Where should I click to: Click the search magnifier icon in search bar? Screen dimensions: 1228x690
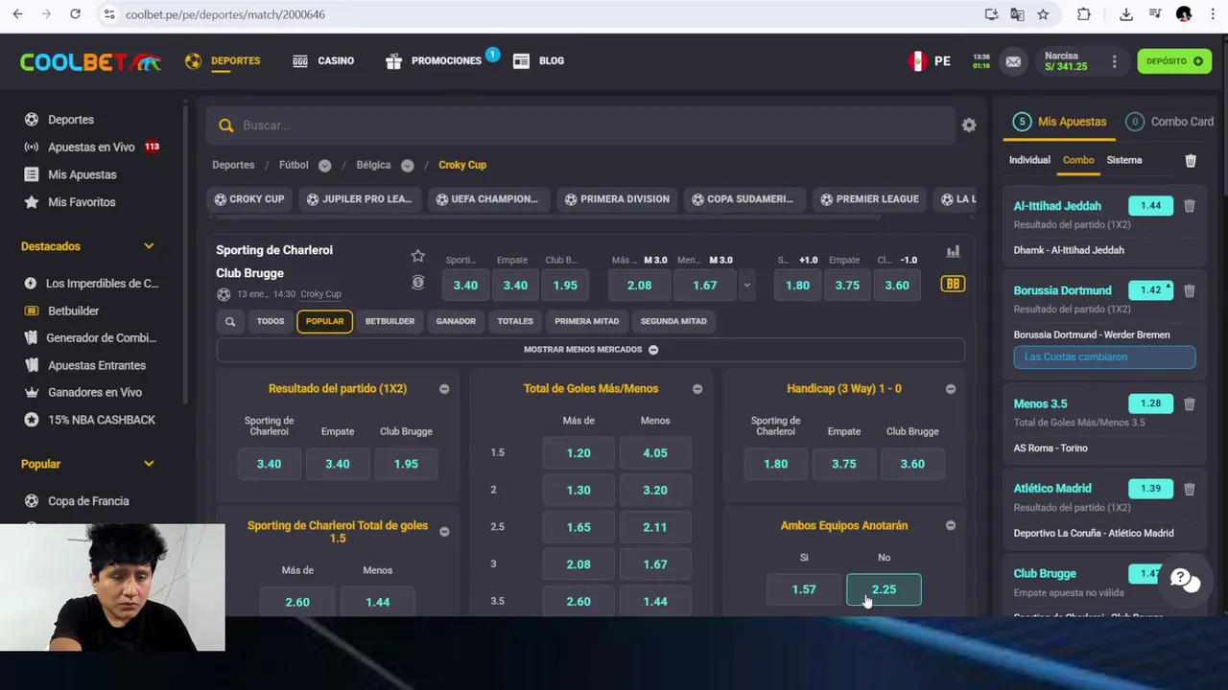225,126
